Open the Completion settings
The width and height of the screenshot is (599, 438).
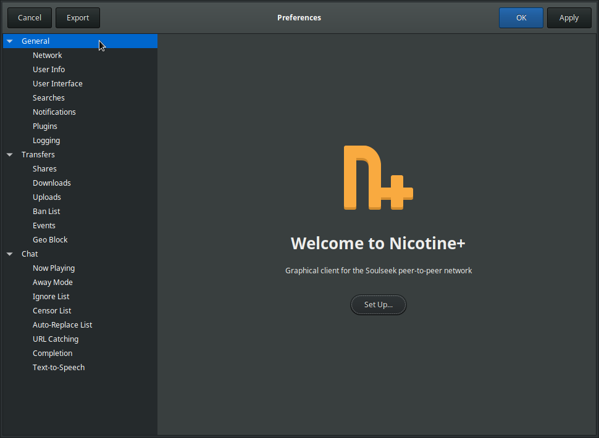coord(80,353)
